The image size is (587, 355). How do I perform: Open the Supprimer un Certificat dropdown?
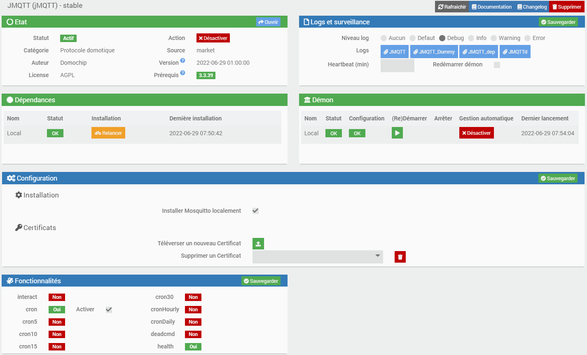tap(318, 256)
